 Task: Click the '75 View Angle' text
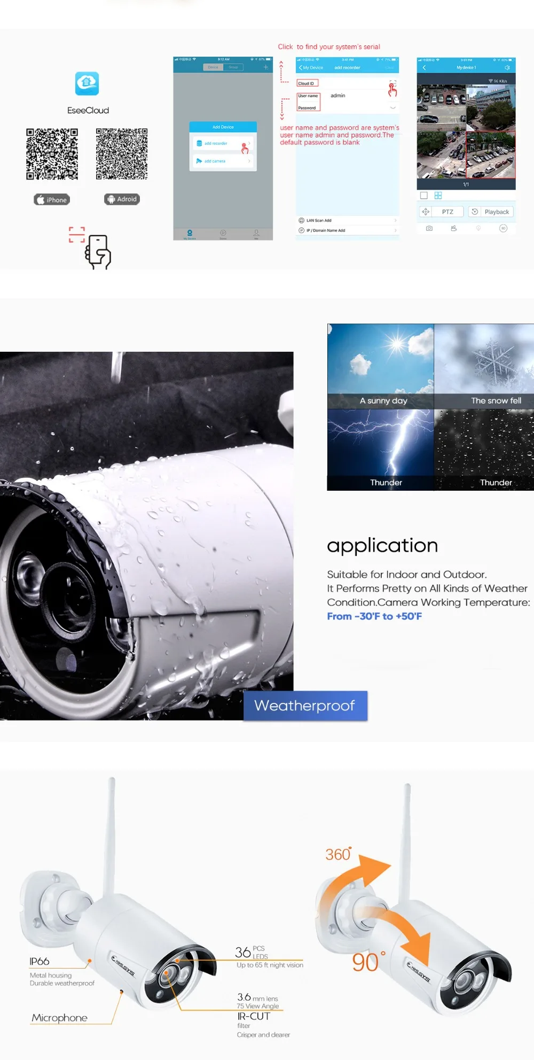(x=258, y=1006)
